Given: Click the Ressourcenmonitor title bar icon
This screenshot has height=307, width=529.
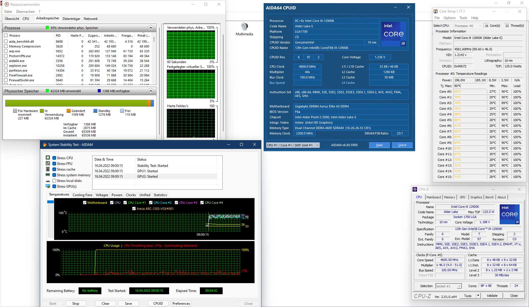Looking at the screenshot, I should [x=7, y=4].
